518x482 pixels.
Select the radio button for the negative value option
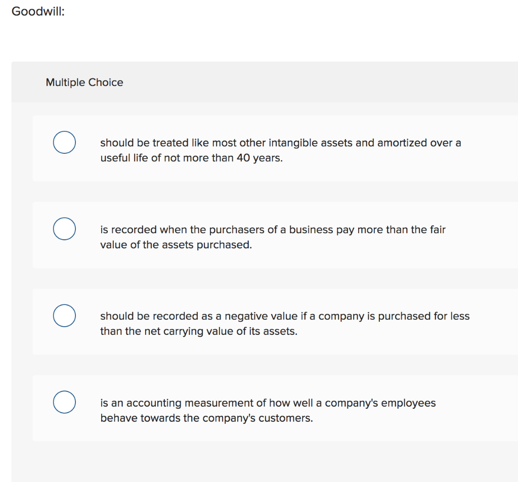64,316
